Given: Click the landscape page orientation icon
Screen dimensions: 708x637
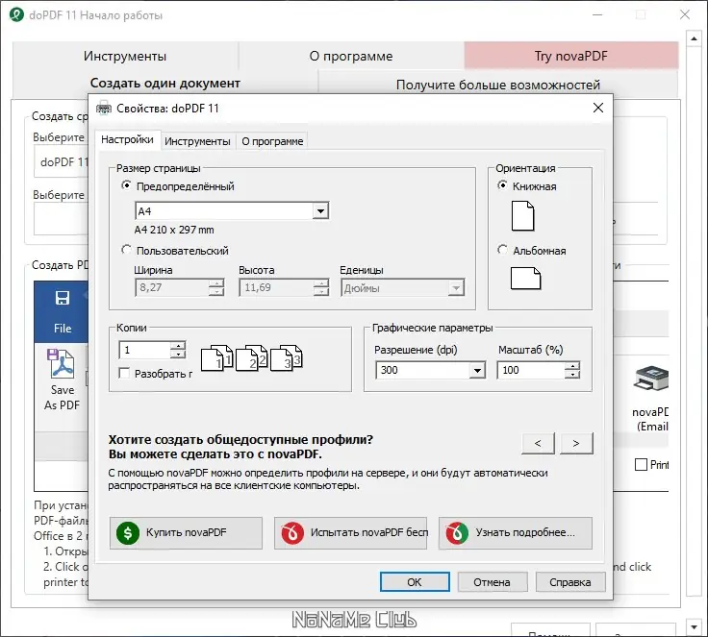Looking at the screenshot, I should point(525,278).
